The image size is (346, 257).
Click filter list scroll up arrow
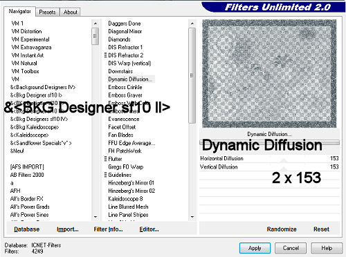pyautogui.click(x=192, y=23)
